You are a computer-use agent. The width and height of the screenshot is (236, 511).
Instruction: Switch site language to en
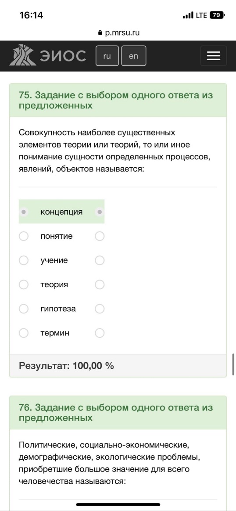133,56
